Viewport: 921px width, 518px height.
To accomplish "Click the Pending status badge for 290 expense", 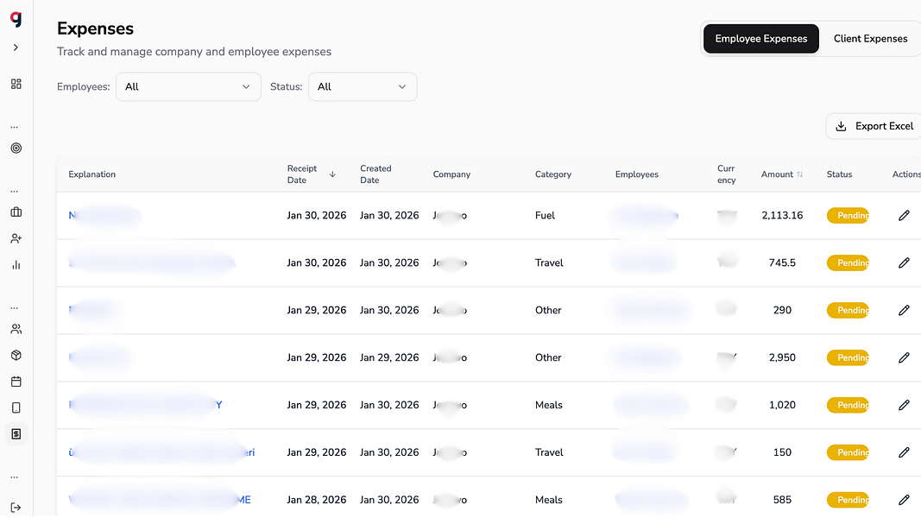I will click(x=848, y=310).
